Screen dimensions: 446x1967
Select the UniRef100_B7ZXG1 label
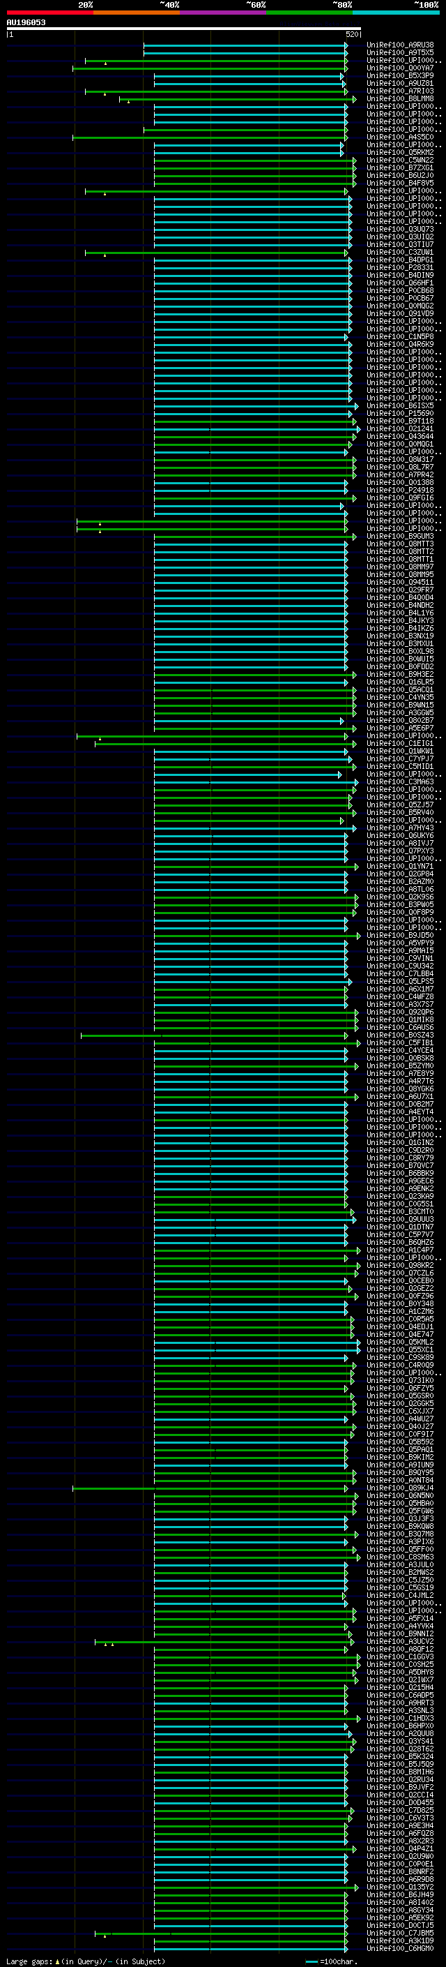pos(400,168)
